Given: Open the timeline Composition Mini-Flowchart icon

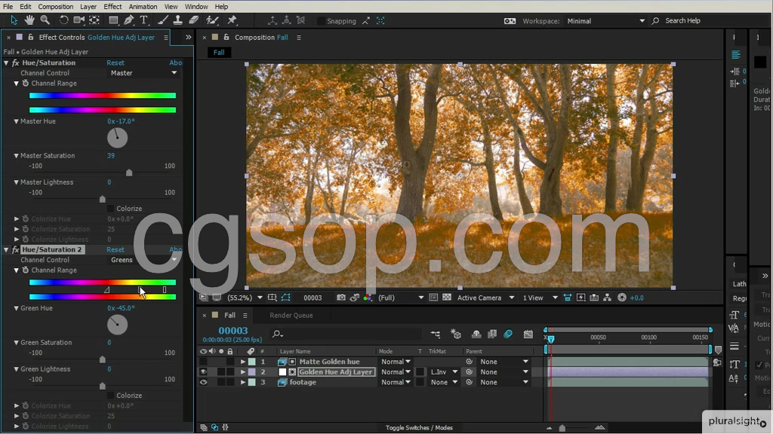Looking at the screenshot, I should coord(436,334).
